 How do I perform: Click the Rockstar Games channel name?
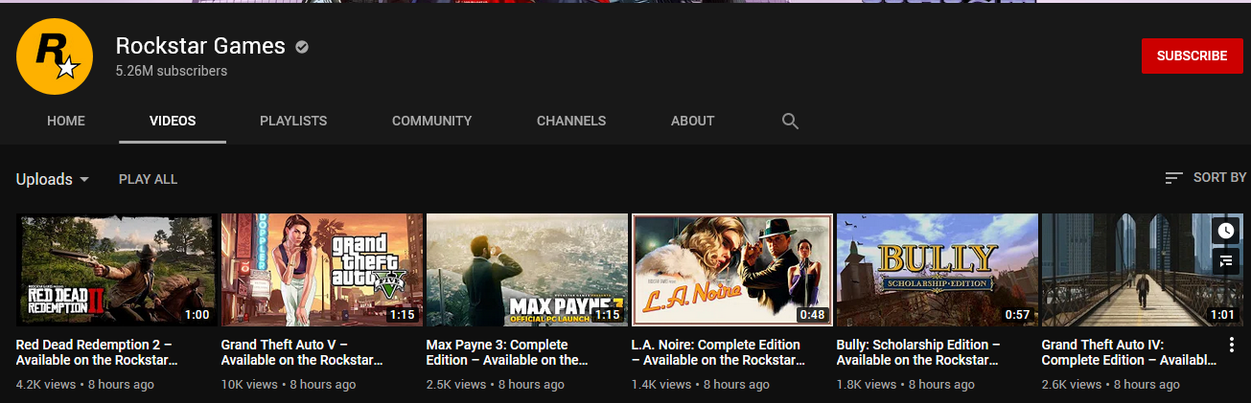pyautogui.click(x=200, y=46)
